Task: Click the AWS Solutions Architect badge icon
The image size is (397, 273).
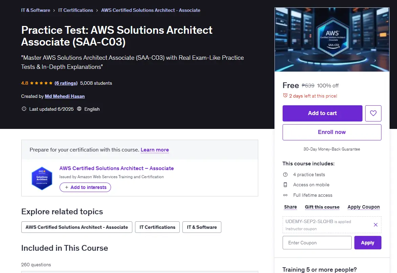Action: [42, 178]
